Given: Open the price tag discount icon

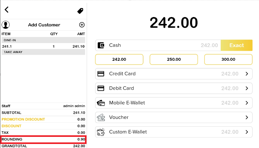Looking at the screenshot, I should pyautogui.click(x=80, y=11).
